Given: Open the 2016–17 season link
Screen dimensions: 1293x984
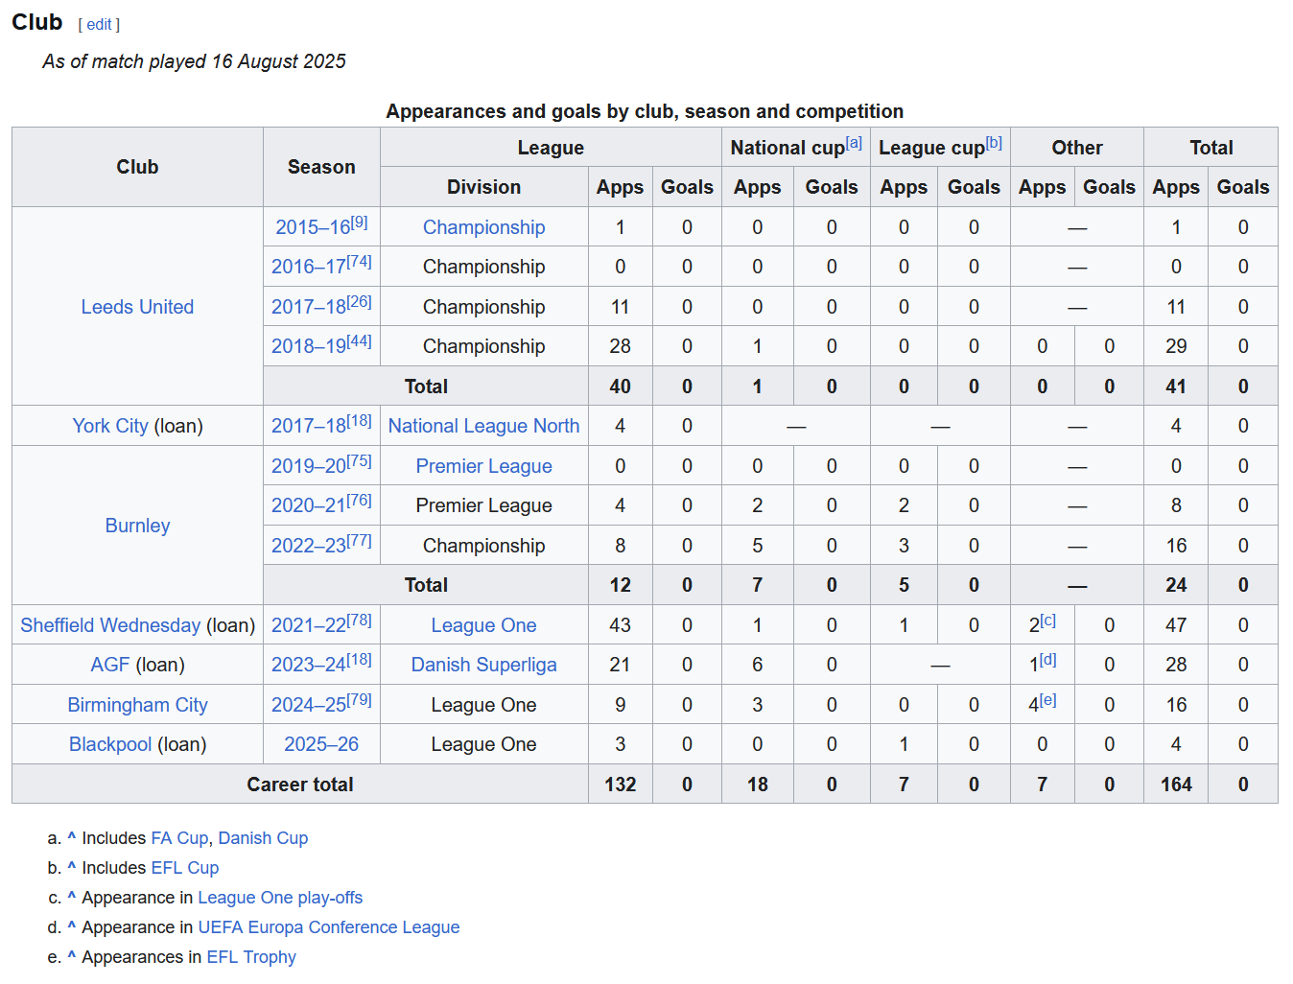Looking at the screenshot, I should [308, 267].
